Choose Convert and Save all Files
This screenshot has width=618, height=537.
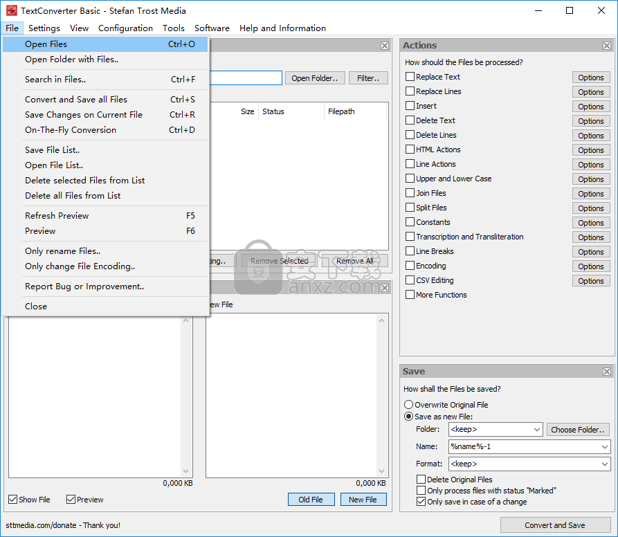[x=105, y=100]
